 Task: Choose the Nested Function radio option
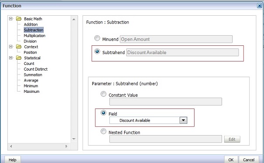pyautogui.click(x=104, y=131)
